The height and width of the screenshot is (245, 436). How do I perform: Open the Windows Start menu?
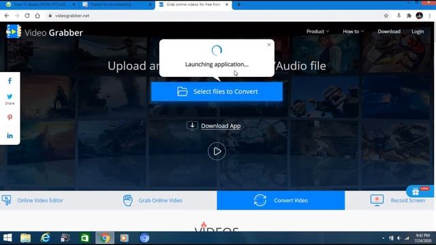[x=7, y=238]
